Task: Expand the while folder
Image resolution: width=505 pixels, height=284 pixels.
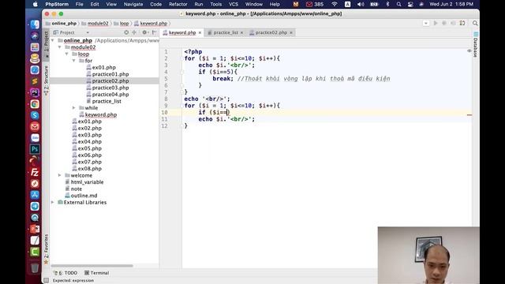Action: [74, 108]
